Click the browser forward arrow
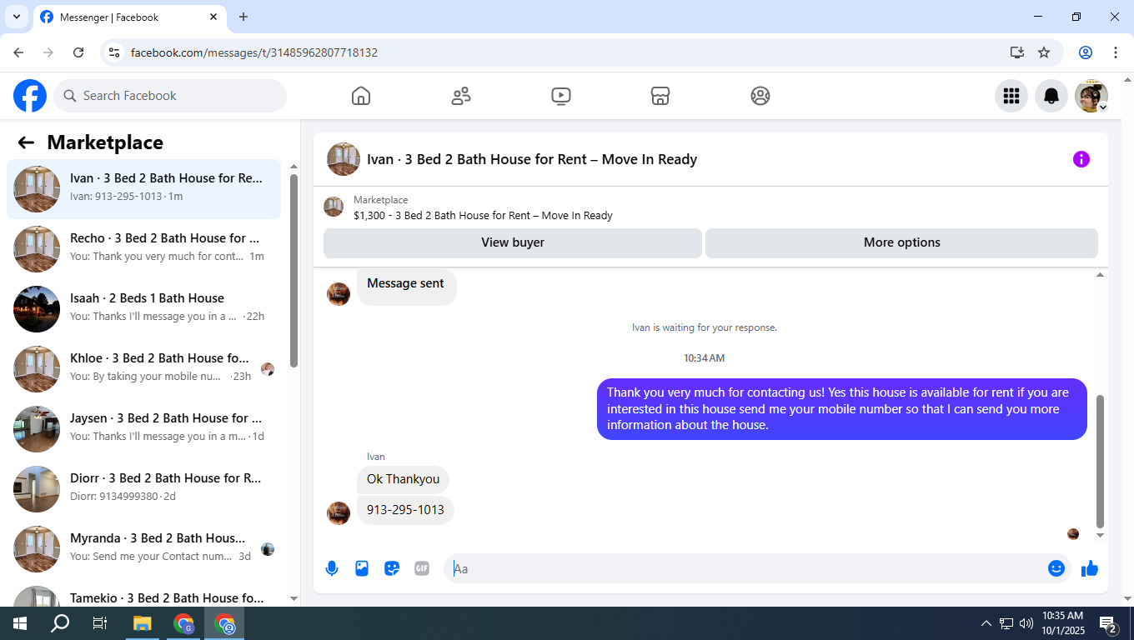Viewport: 1134px width, 640px height. (x=48, y=52)
